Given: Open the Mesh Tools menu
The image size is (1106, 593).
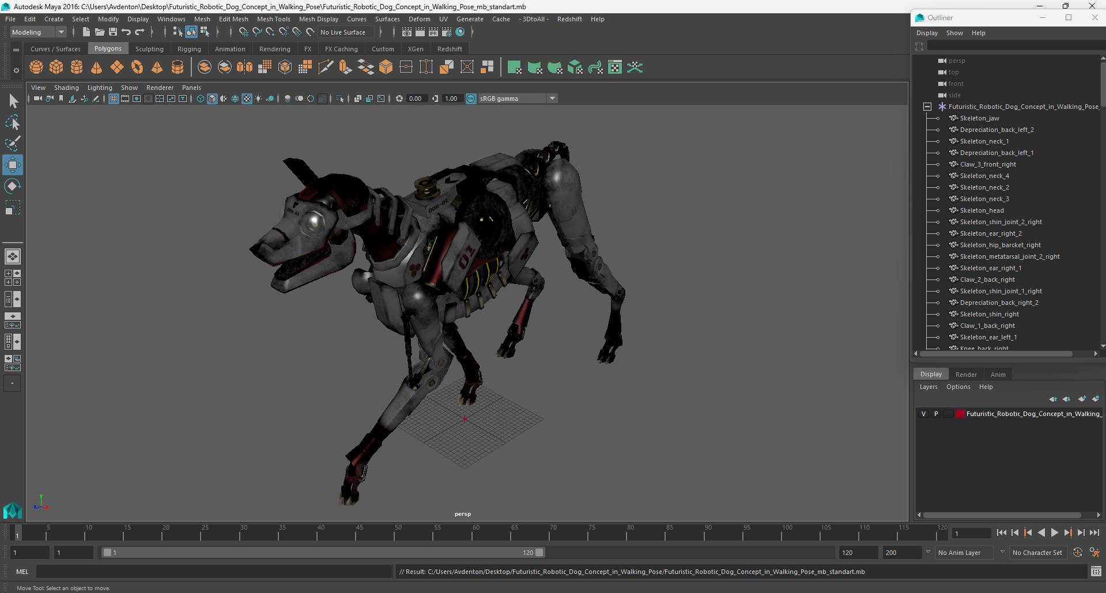Looking at the screenshot, I should coord(273,19).
